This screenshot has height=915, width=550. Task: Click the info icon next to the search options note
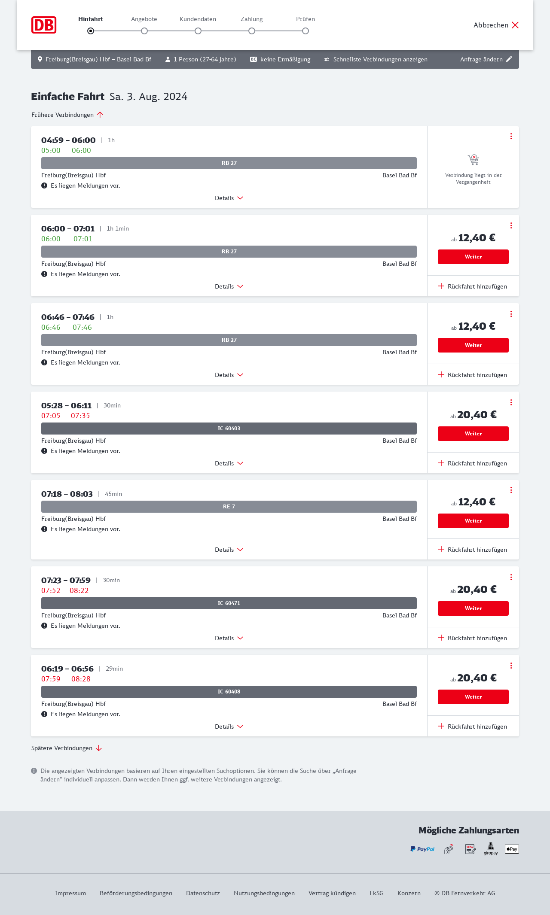34,771
